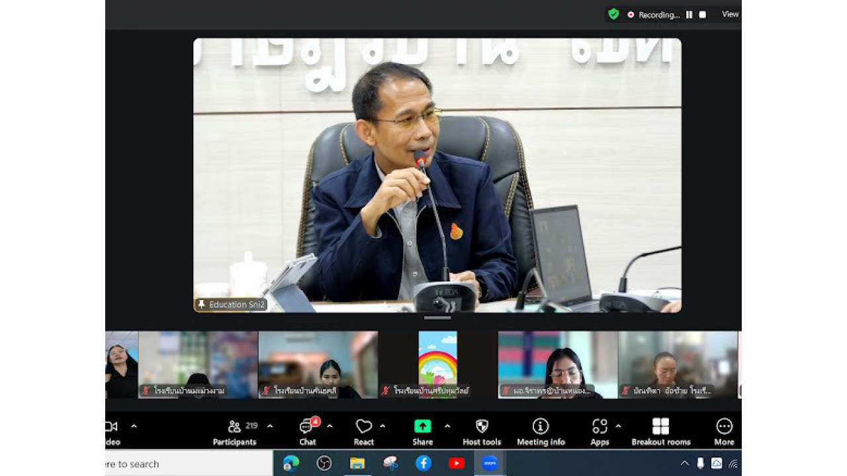Viewport: 847px width, 476px height.
Task: Open the Chat panel
Action: (x=308, y=432)
